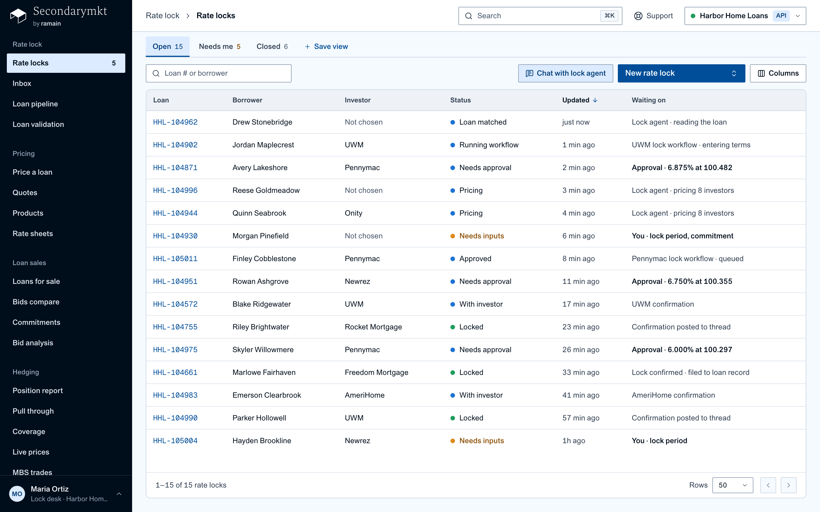820x512 pixels.
Task: Switch to the Needs me tab
Action: [220, 47]
